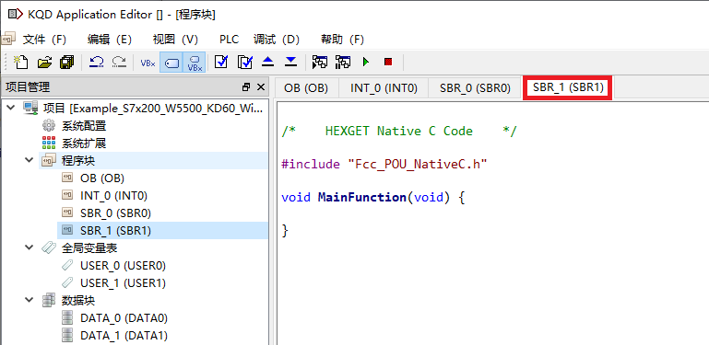Click the 系统配置 gear icon
Image resolution: width=709 pixels, height=345 pixels.
point(49,126)
